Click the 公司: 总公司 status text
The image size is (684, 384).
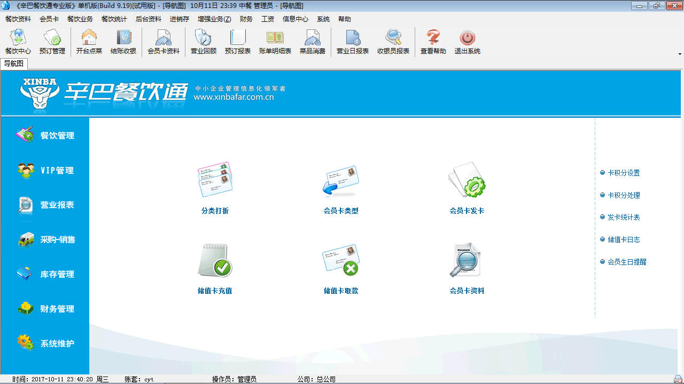click(x=316, y=379)
